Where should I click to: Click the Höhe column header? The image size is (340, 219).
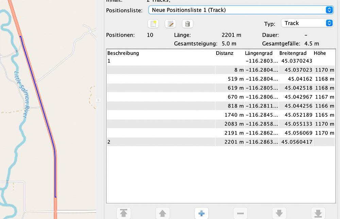point(320,53)
